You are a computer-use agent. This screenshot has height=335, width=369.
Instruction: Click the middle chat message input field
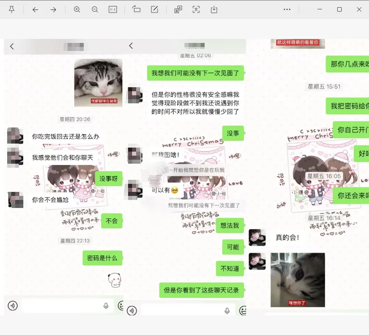pyautogui.click(x=188, y=310)
